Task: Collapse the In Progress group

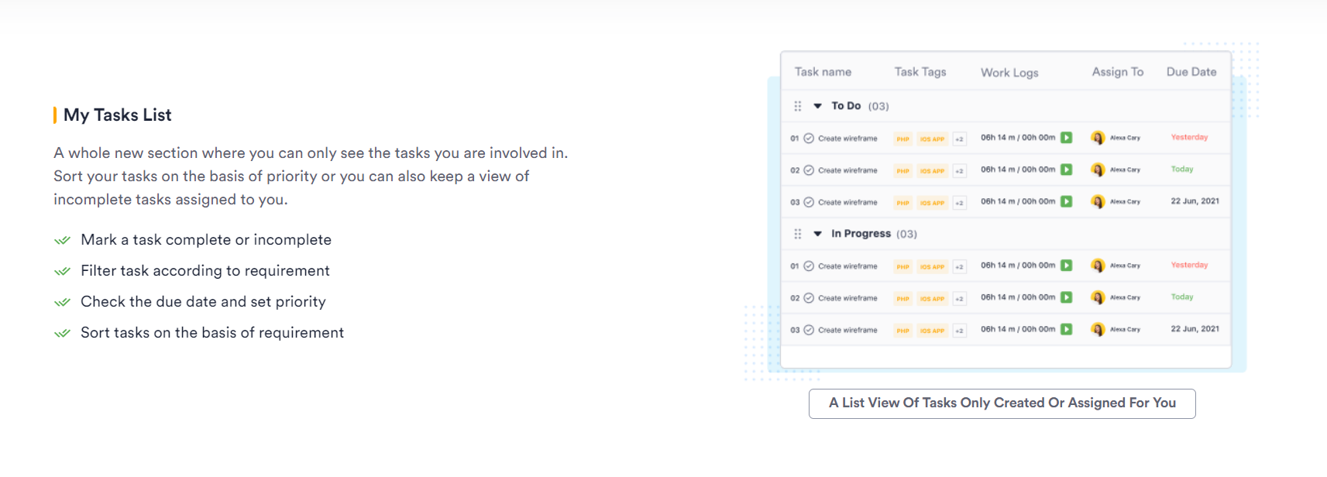Action: 817,234
